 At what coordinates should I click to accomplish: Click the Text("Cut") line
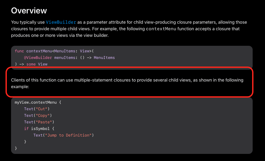pos(37,109)
